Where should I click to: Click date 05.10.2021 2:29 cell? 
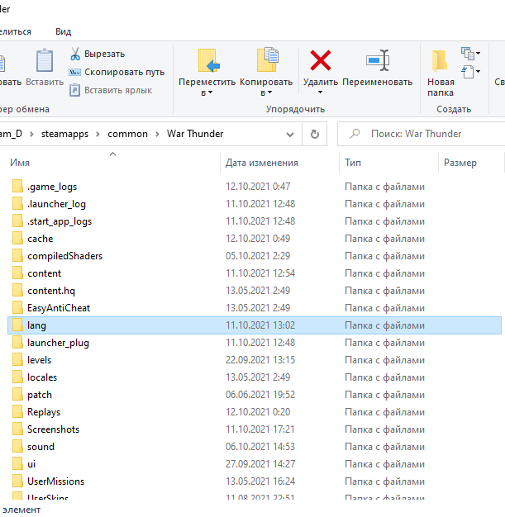tap(258, 256)
